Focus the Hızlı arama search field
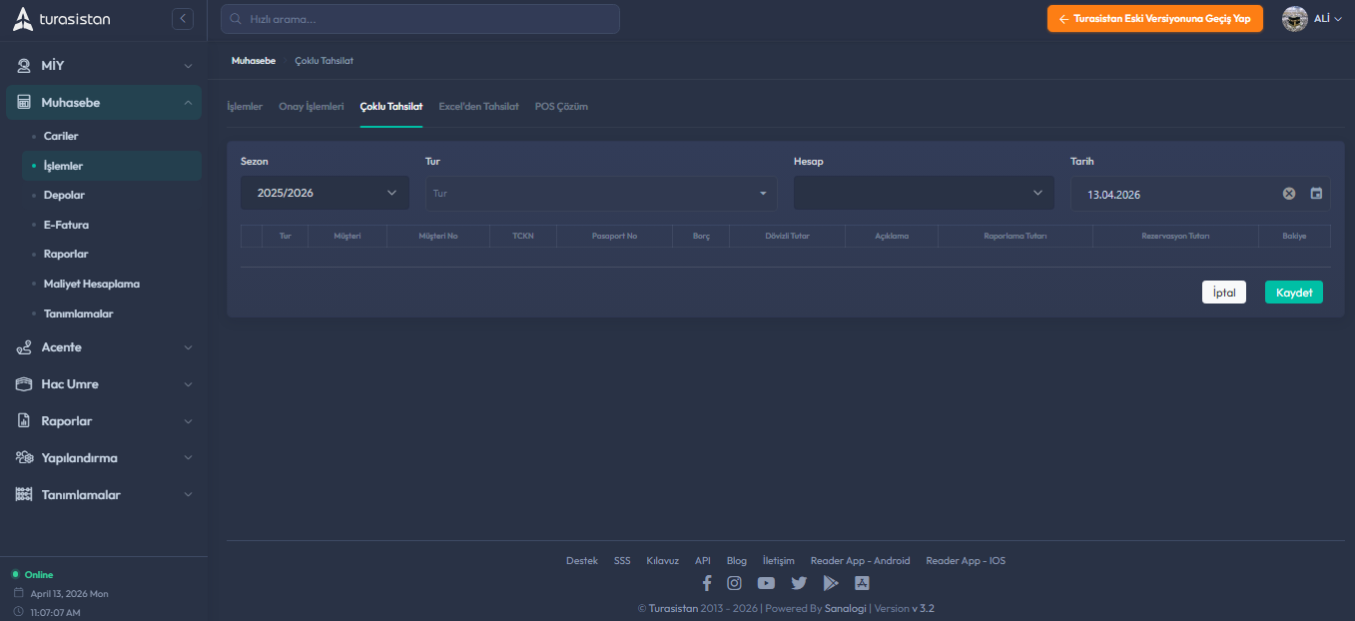This screenshot has width=1355, height=621. tap(419, 19)
